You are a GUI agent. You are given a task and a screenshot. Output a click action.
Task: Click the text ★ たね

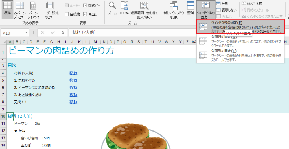[20, 131]
